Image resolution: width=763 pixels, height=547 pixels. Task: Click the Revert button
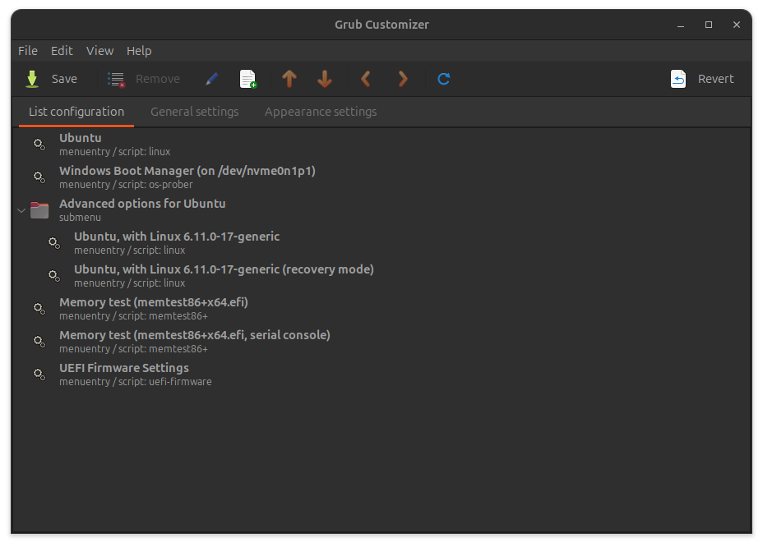701,78
